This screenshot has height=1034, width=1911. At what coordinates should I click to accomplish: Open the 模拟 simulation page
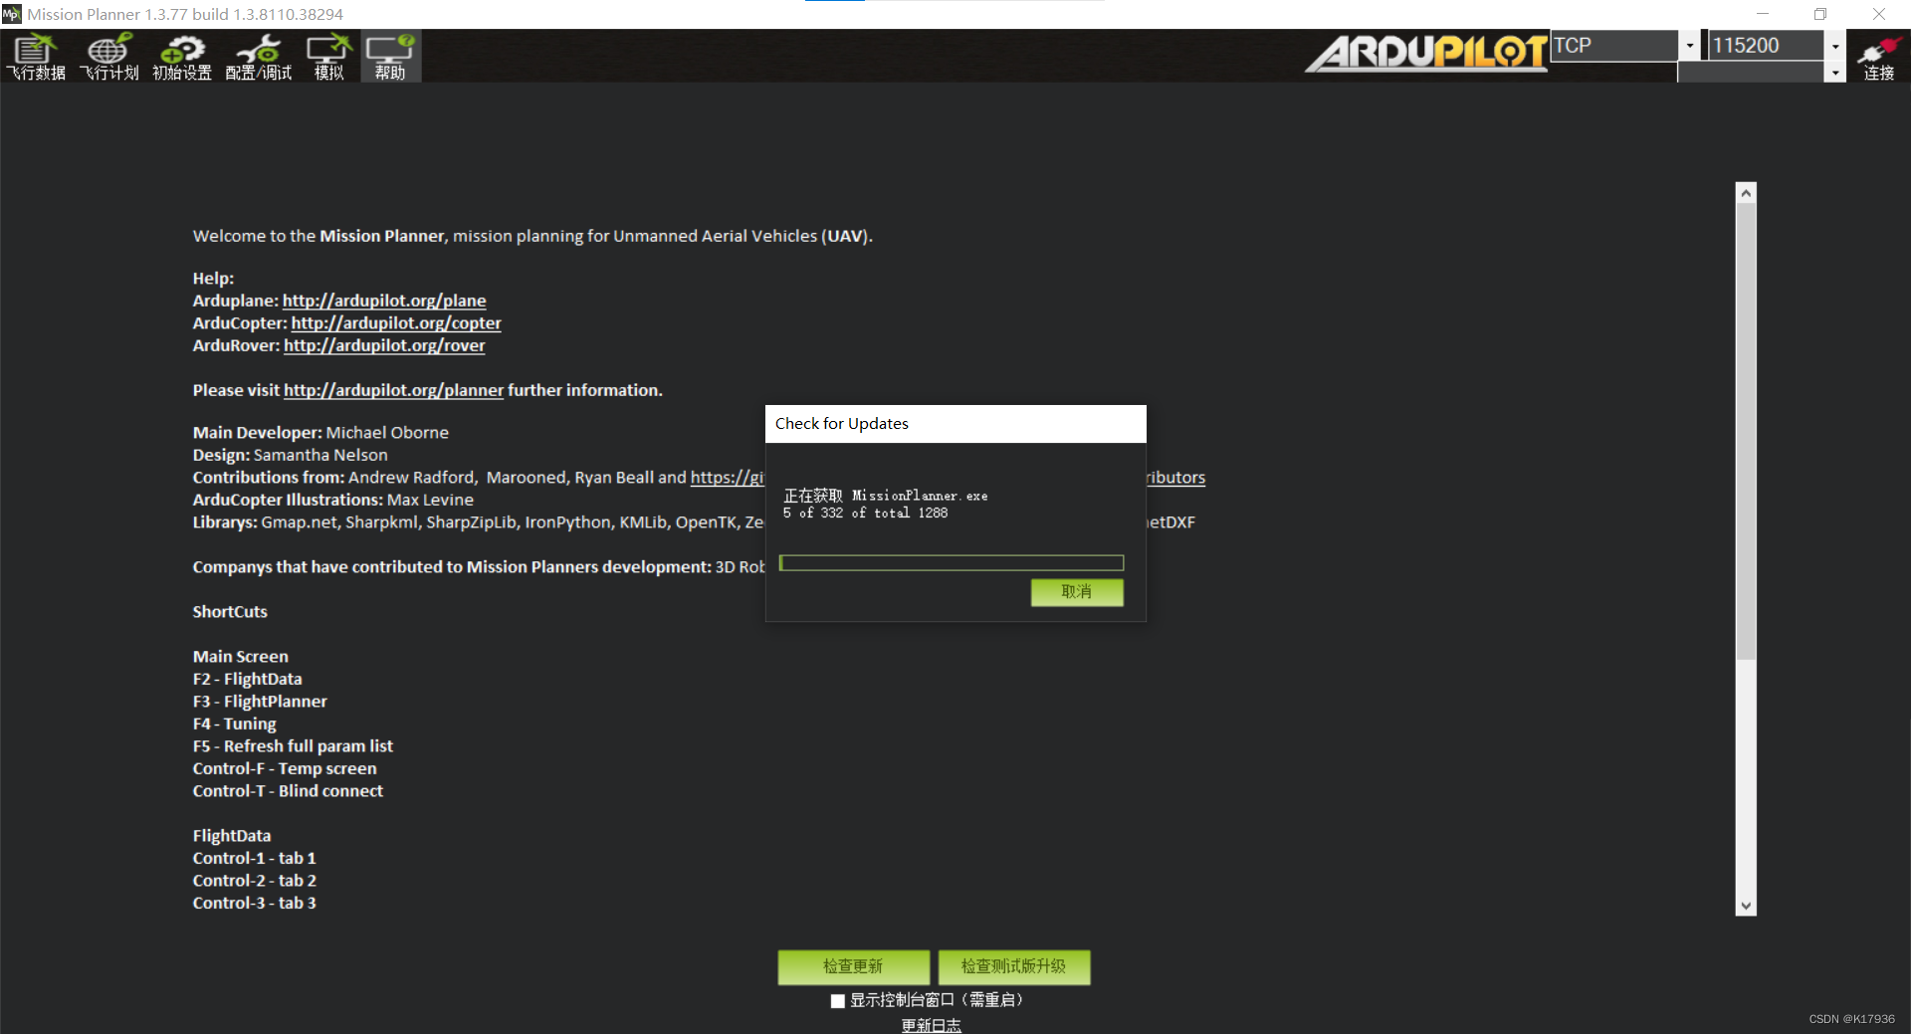pyautogui.click(x=329, y=57)
